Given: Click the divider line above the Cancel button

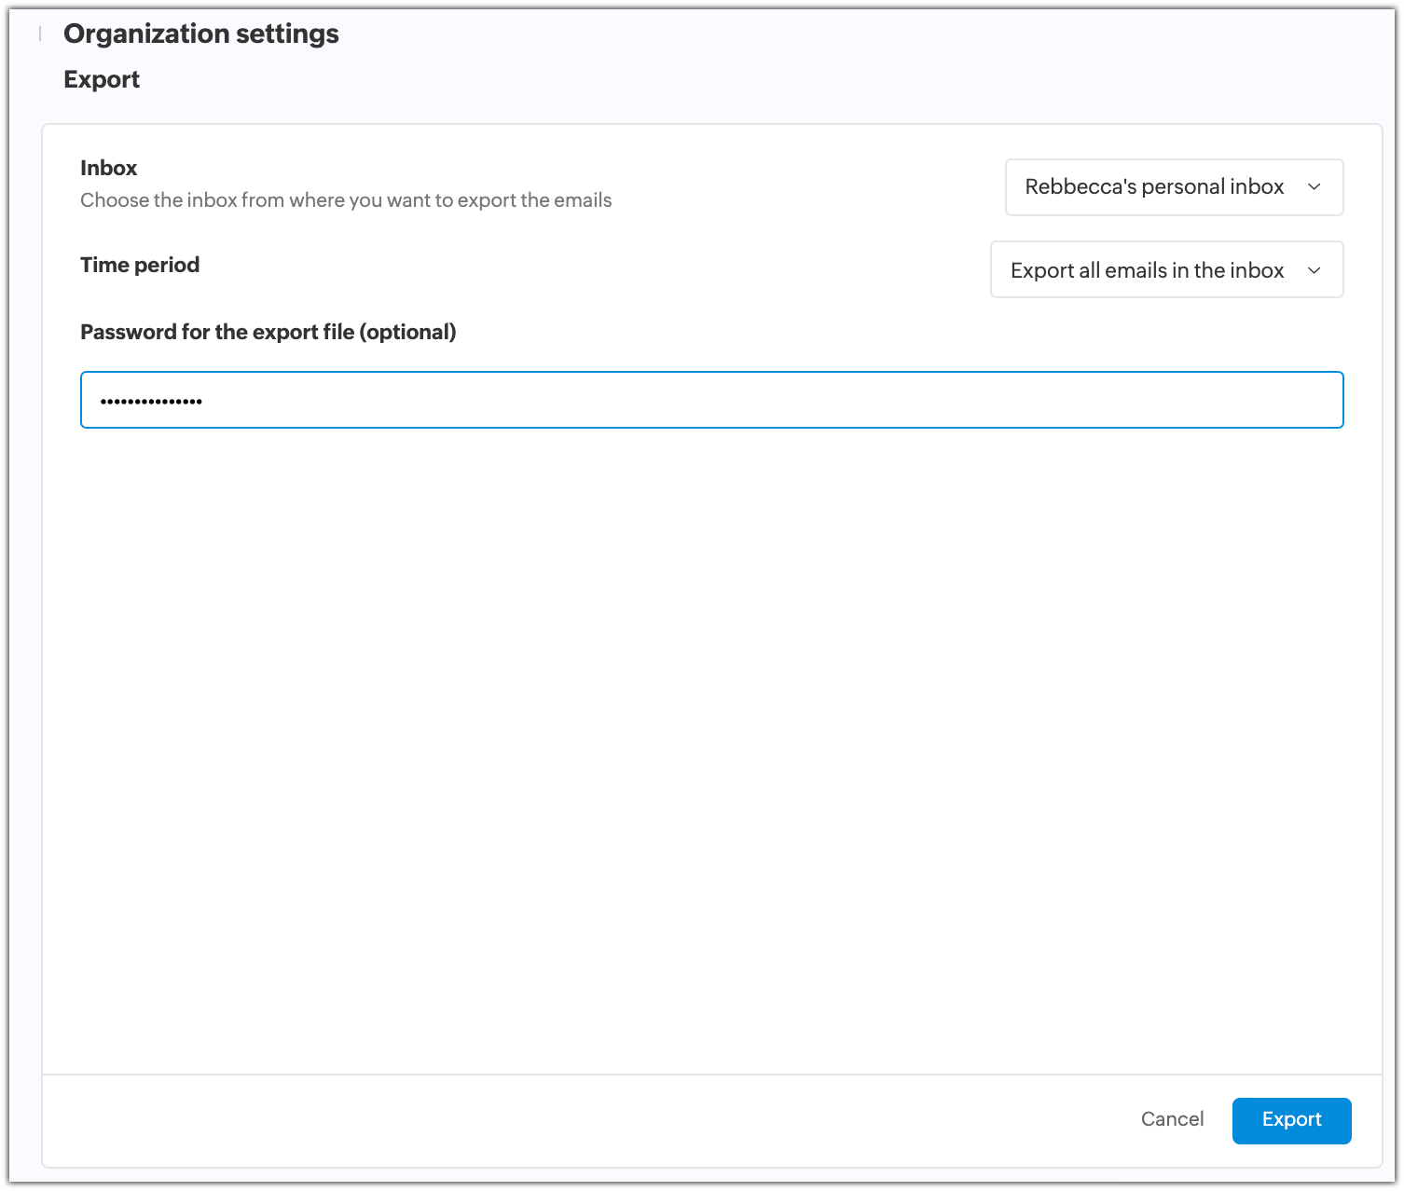Looking at the screenshot, I should coord(711,1075).
